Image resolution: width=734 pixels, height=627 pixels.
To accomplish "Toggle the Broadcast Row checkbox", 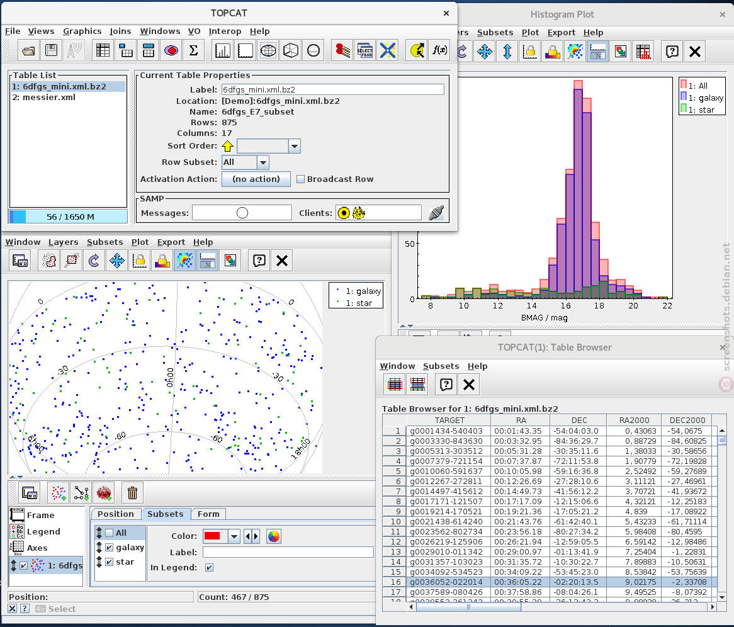I will pos(300,179).
